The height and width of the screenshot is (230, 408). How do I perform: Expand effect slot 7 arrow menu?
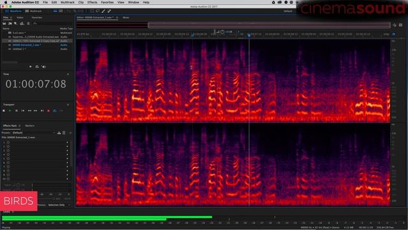pos(68,167)
